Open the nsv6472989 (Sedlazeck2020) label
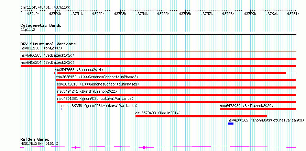306x151 pixels. (247, 106)
